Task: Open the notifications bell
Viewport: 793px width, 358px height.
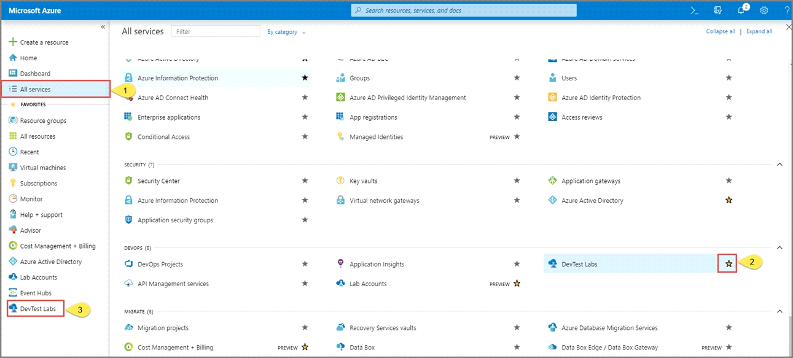Action: (x=741, y=10)
